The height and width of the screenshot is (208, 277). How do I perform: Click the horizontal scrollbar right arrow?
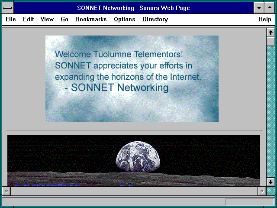[x=262, y=191]
